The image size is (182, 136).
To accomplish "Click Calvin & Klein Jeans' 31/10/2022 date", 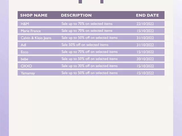I will coord(145,38).
